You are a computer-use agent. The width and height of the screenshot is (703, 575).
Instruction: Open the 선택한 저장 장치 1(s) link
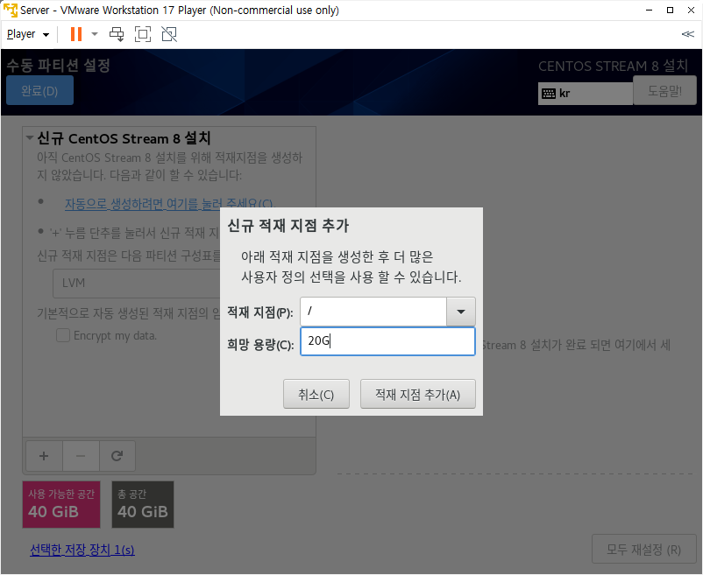[82, 550]
